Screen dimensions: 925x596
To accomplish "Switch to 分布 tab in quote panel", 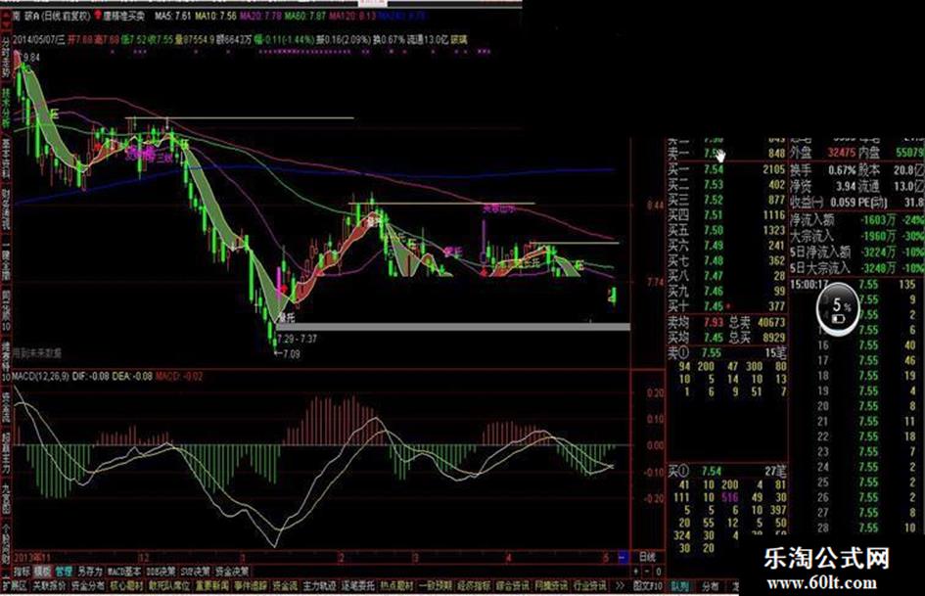I will (711, 586).
